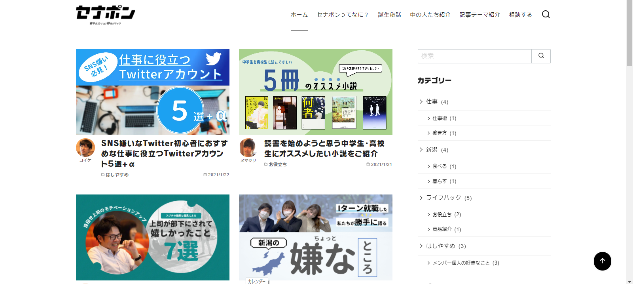Click the カテゴリー sidebar heading
The width and height of the screenshot is (633, 284).
(434, 80)
